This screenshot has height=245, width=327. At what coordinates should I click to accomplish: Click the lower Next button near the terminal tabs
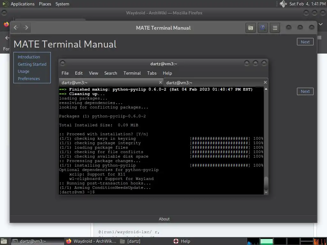(x=305, y=92)
